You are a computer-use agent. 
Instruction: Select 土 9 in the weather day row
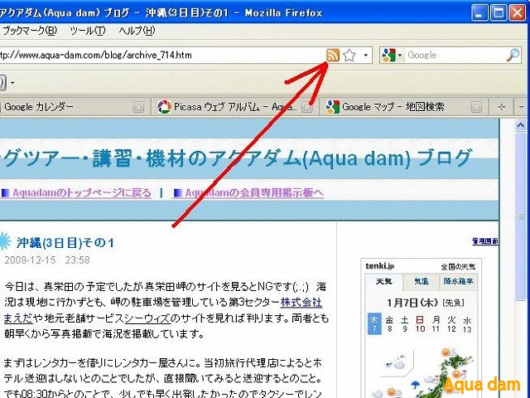(x=405, y=324)
